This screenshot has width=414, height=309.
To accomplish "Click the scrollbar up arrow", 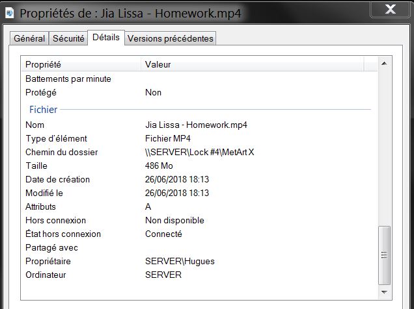I will pyautogui.click(x=385, y=64).
